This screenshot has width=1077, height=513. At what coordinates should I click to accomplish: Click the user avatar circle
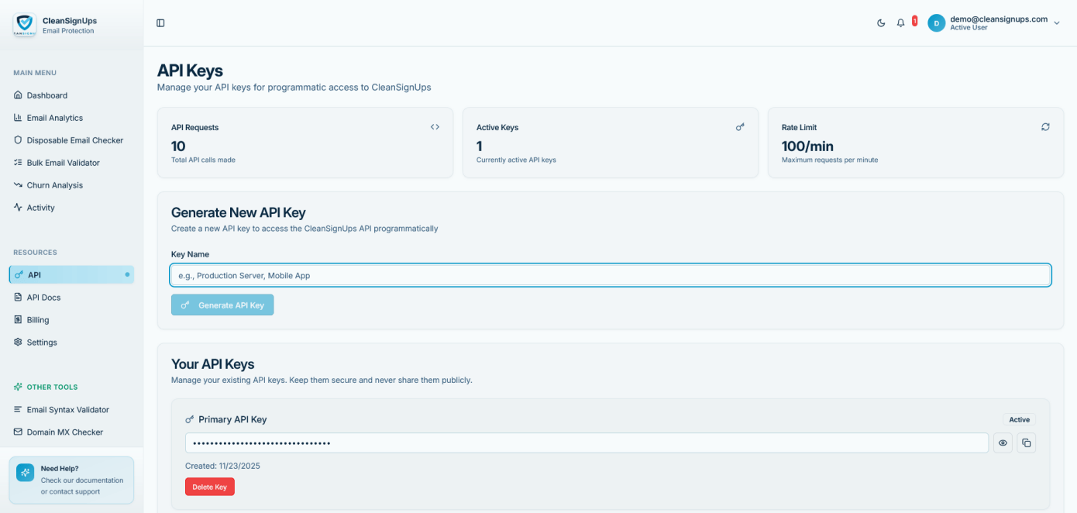[x=936, y=23]
